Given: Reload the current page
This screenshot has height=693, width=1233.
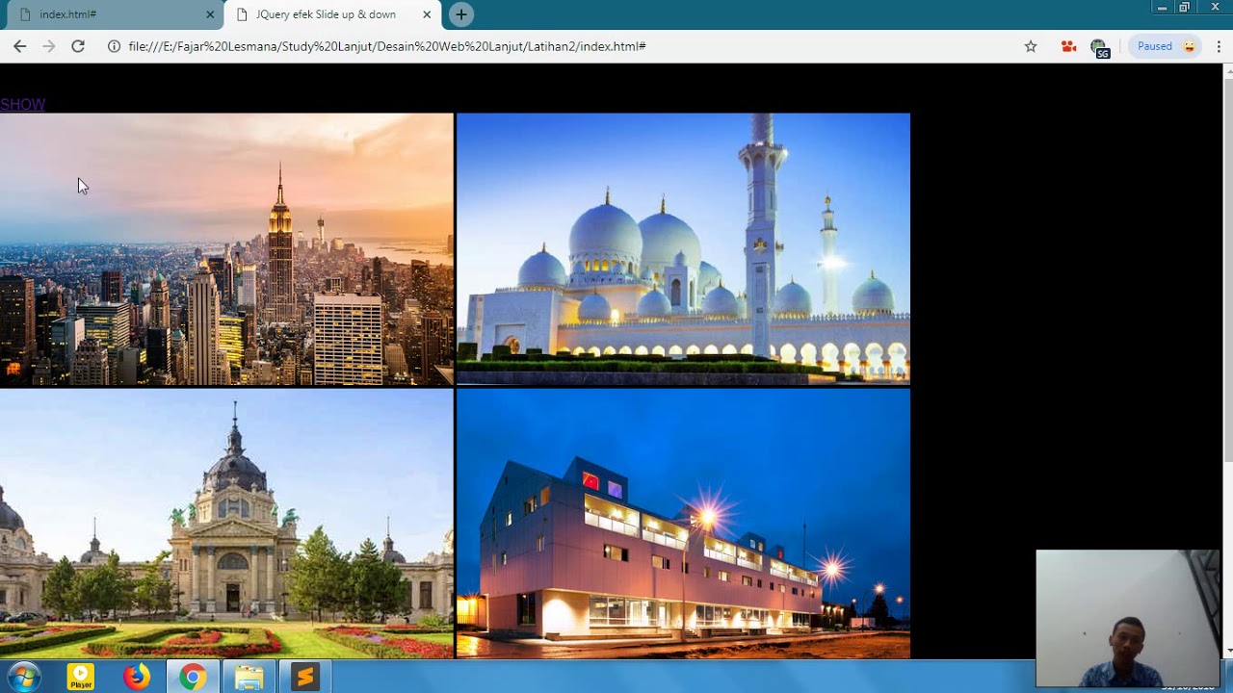Looking at the screenshot, I should [78, 46].
